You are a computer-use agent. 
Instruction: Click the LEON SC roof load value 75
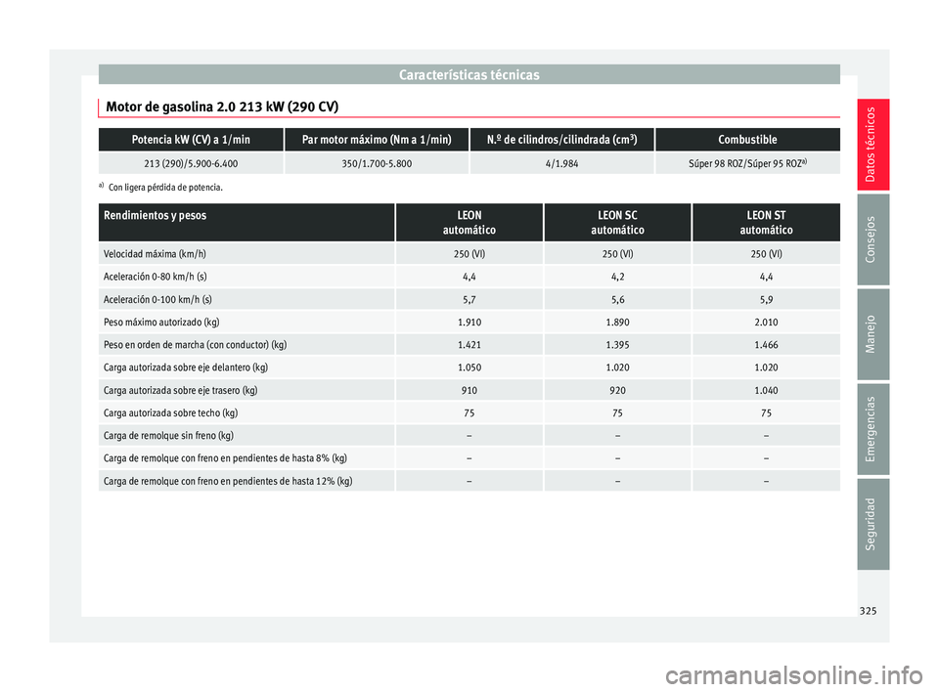pyautogui.click(x=617, y=413)
